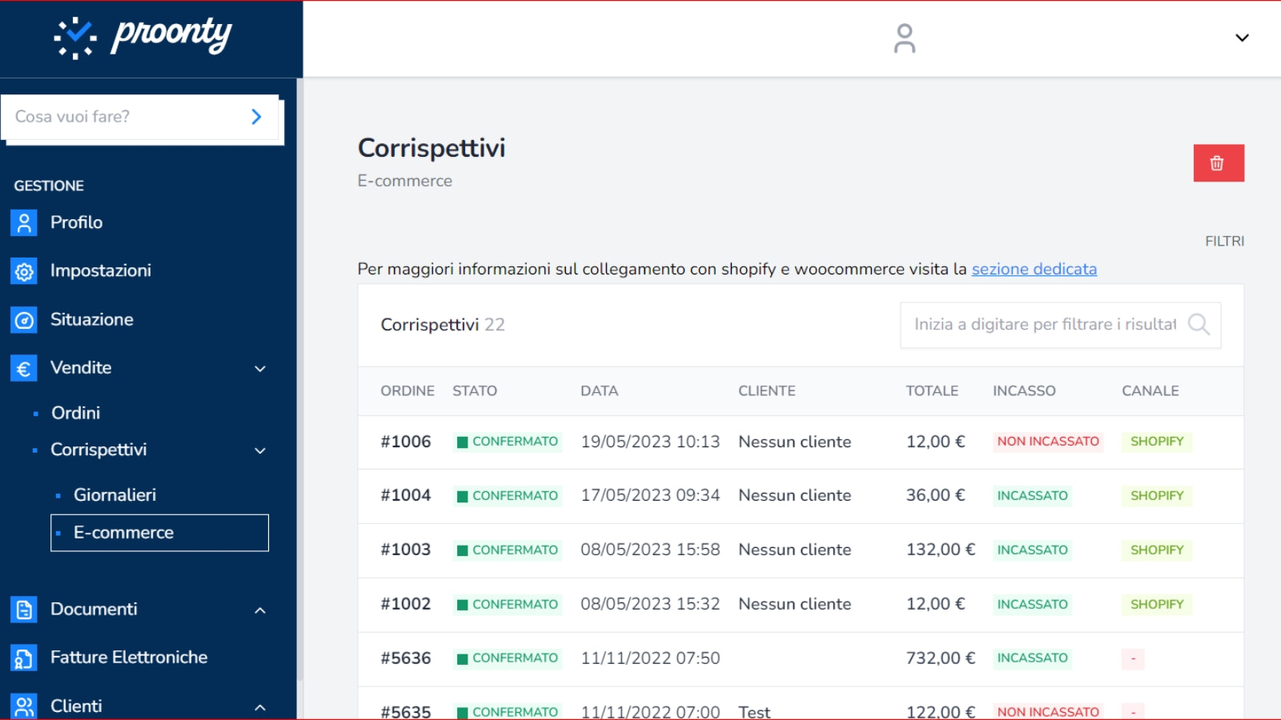The image size is (1281, 720).
Task: Click the magnifying glass search icon
Action: 1199,324
